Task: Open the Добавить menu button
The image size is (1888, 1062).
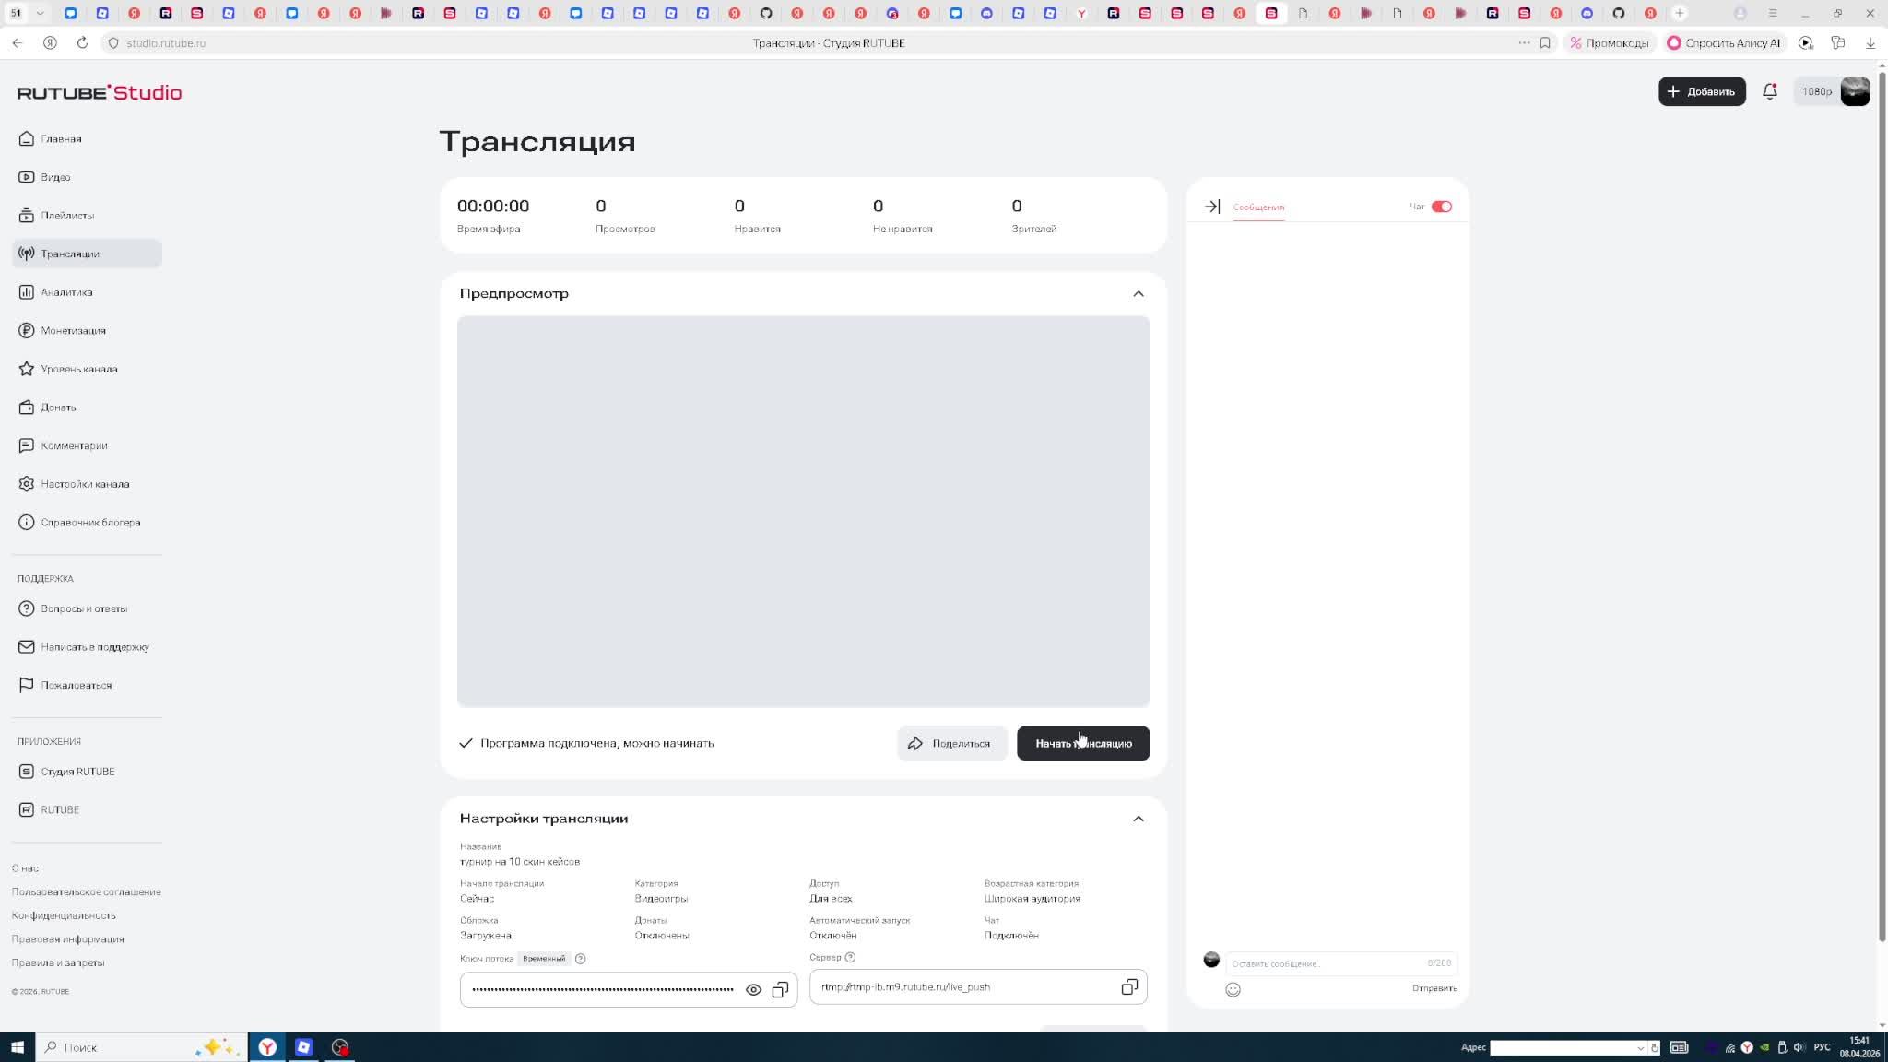Action: coord(1701,91)
